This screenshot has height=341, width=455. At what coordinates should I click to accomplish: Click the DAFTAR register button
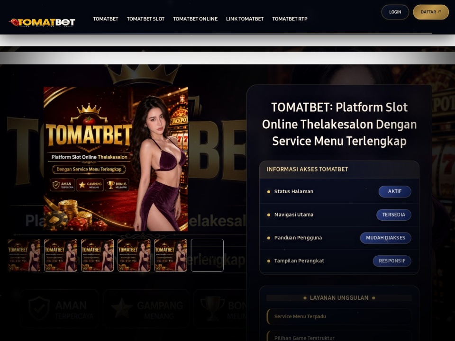(431, 12)
